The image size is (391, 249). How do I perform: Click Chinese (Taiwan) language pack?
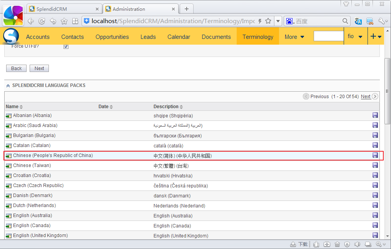pyautogui.click(x=32, y=165)
